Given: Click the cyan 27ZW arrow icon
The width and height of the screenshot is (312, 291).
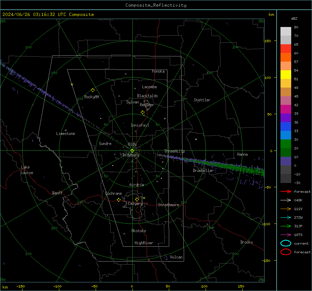Looking at the screenshot, I should [286, 218].
